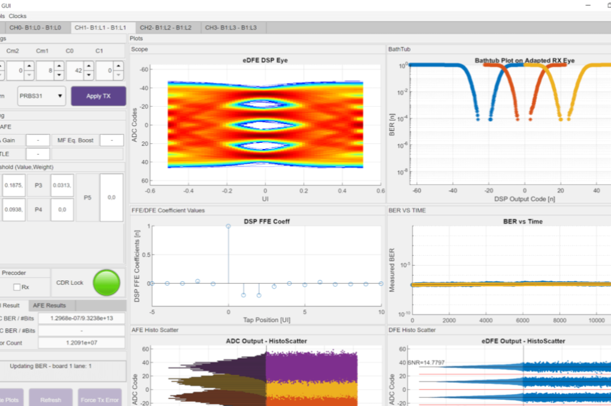Click the BER vs Time plot title
The image size is (611, 406).
tap(523, 221)
